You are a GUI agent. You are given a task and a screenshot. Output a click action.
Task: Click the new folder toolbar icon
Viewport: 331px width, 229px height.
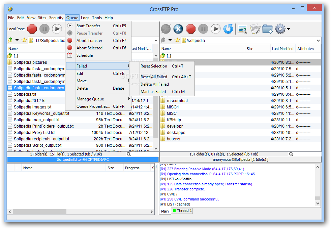(x=267, y=29)
